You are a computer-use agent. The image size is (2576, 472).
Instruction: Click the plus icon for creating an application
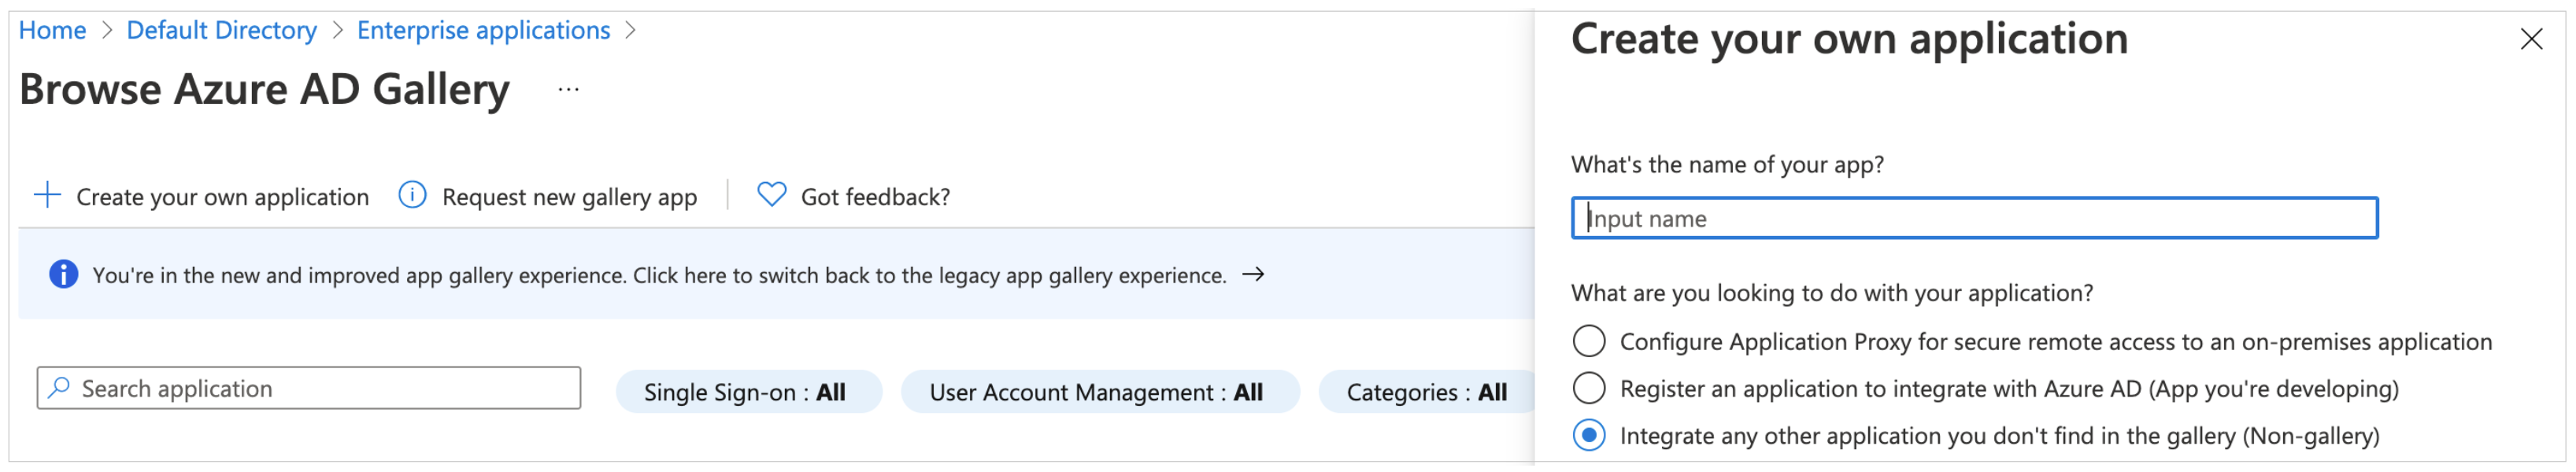coord(47,196)
